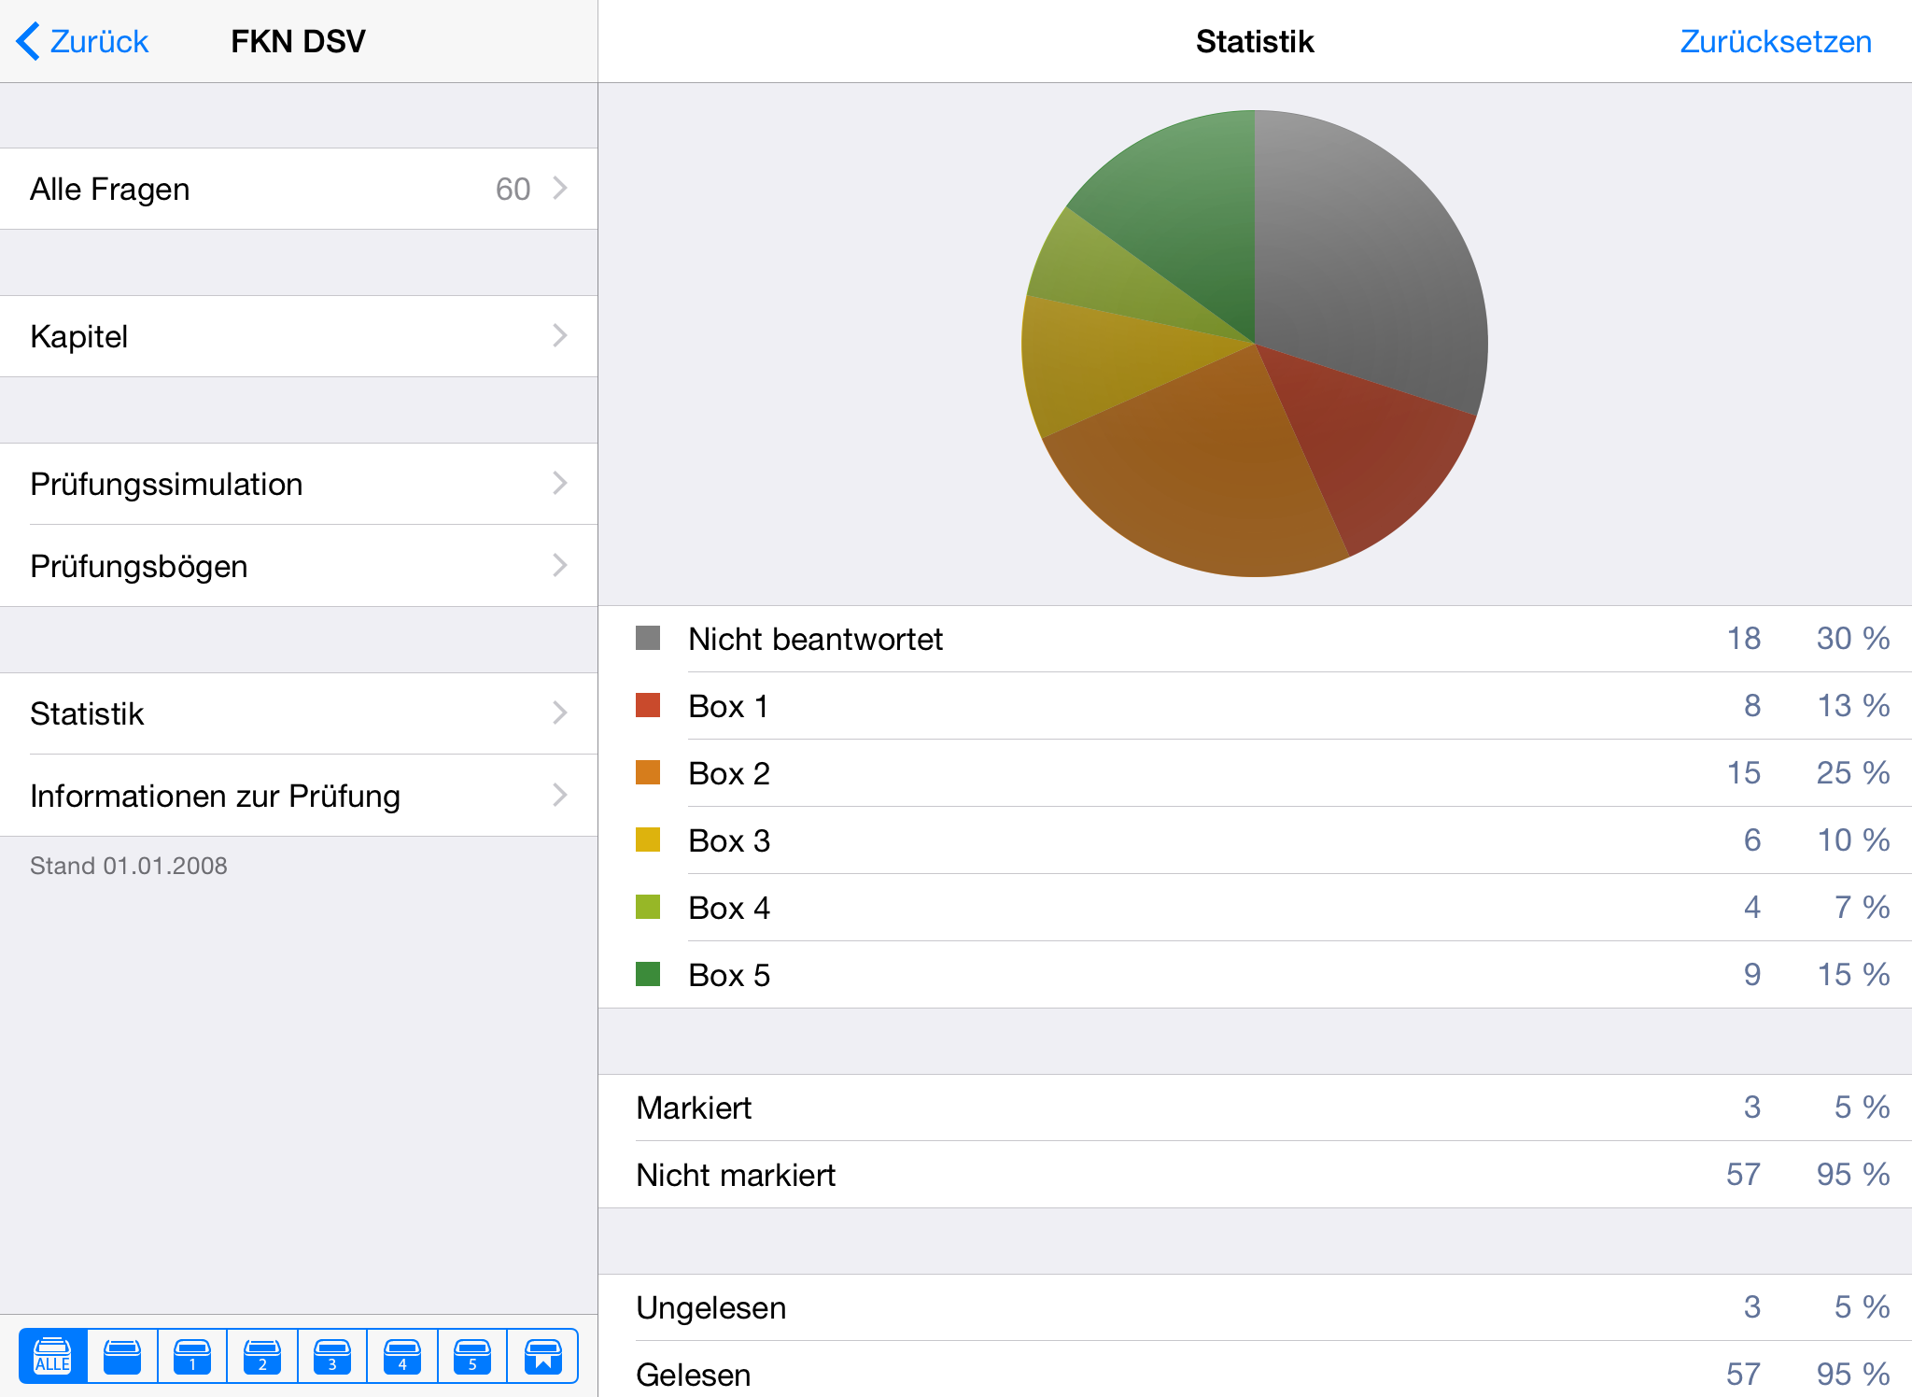1912x1397 pixels.
Task: Open Informationen zur Prüfung
Action: [x=299, y=796]
